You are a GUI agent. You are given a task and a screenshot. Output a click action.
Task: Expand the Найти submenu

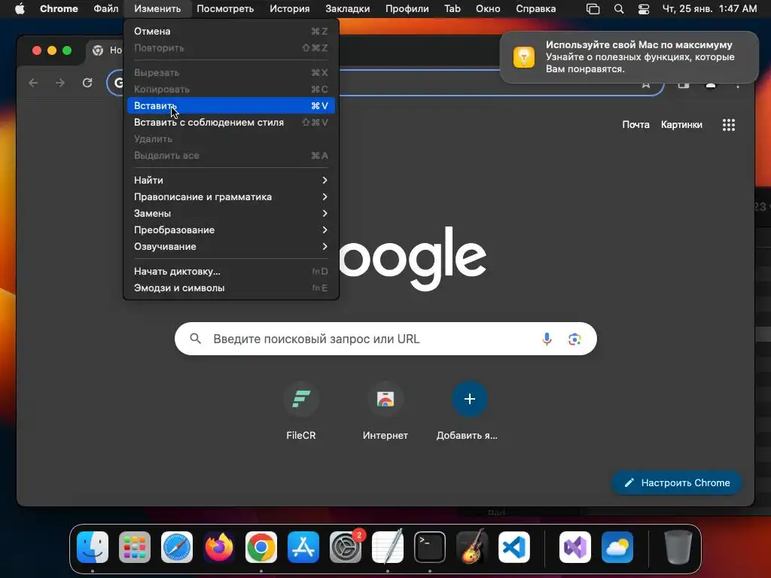[230, 181]
